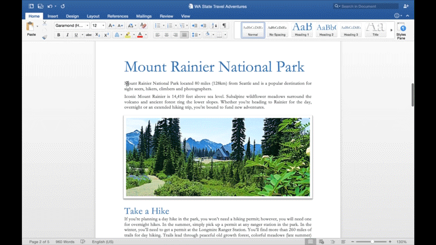Click the Paste clipboard icon
The image size is (436, 245).
pos(31,27)
